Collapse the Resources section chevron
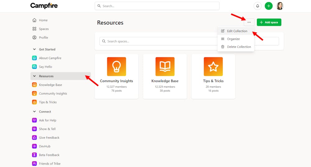Screen dimensions: 311x167 (34, 76)
